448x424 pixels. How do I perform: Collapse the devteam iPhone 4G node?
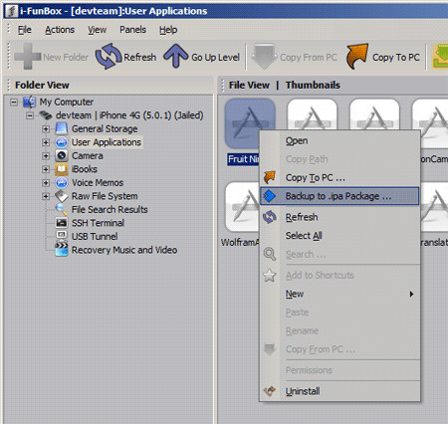[x=30, y=115]
